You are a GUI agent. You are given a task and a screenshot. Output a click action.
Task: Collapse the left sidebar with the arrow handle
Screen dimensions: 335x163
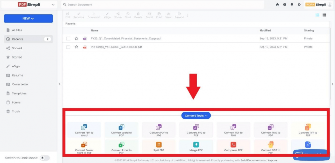pyautogui.click(x=60, y=84)
